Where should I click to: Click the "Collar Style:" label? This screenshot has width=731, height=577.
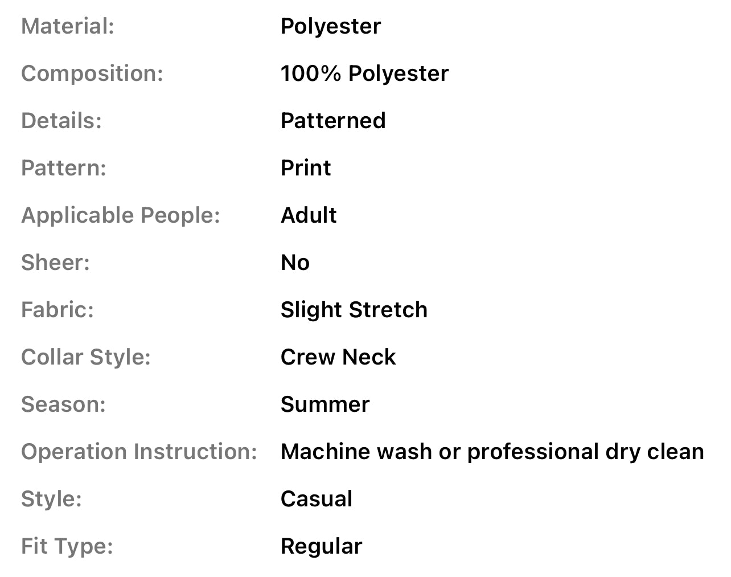point(86,357)
